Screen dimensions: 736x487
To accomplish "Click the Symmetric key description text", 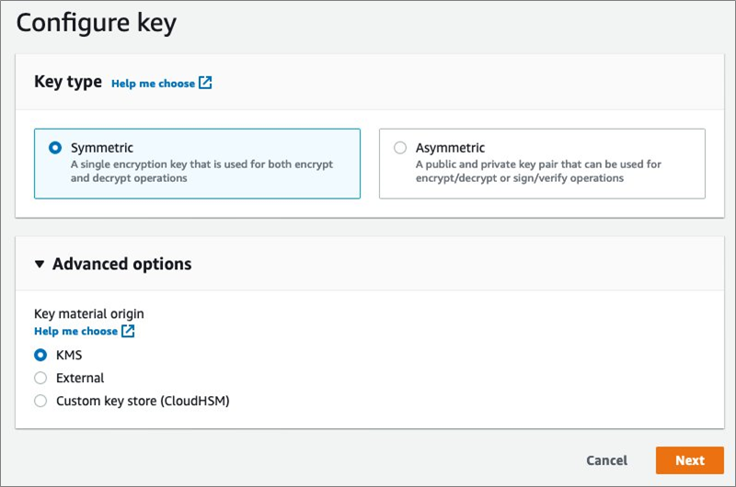I will click(201, 171).
